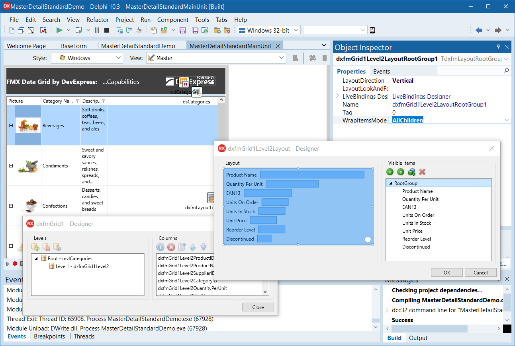Collapse the Root - mvlCategories tree node
This screenshot has height=346, width=515.
pyautogui.click(x=37, y=258)
